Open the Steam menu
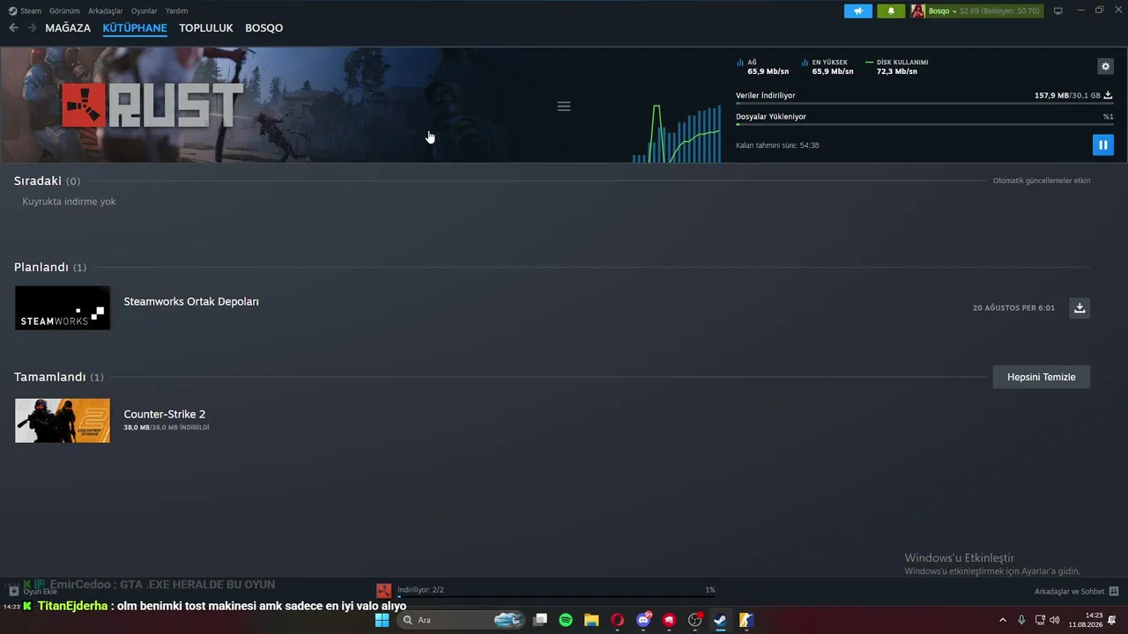This screenshot has height=634, width=1128. (x=25, y=11)
